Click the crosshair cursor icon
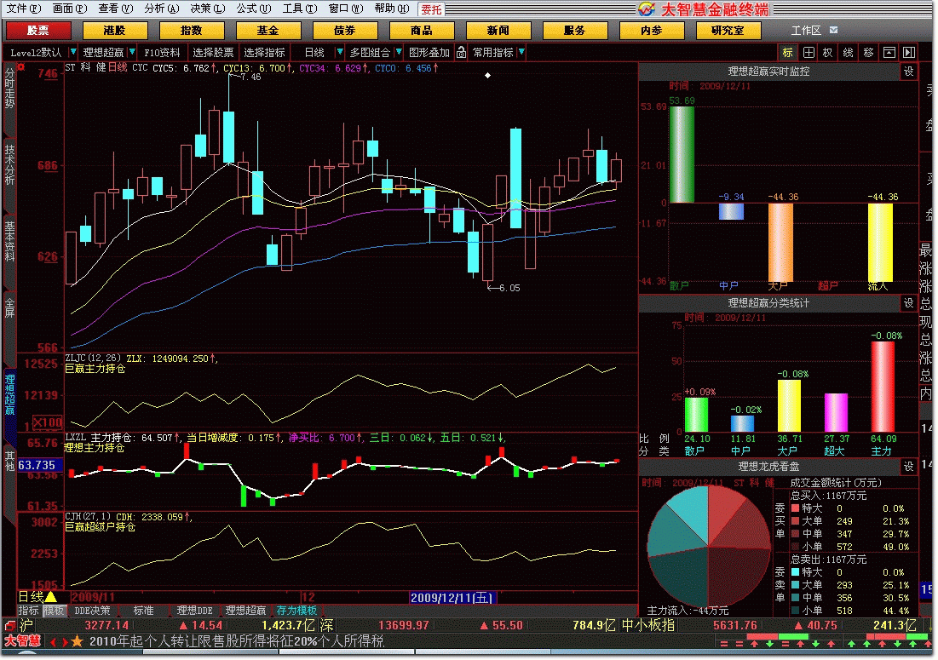This screenshot has height=660, width=938. pos(809,53)
